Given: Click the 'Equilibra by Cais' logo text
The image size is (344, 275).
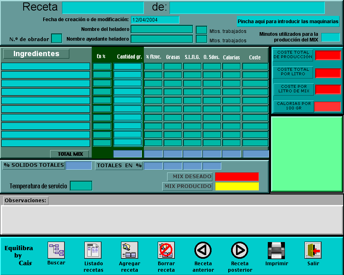Looking at the screenshot, I should [19, 255].
